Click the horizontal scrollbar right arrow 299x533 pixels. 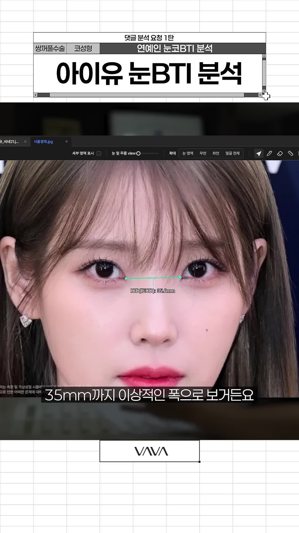point(260,95)
